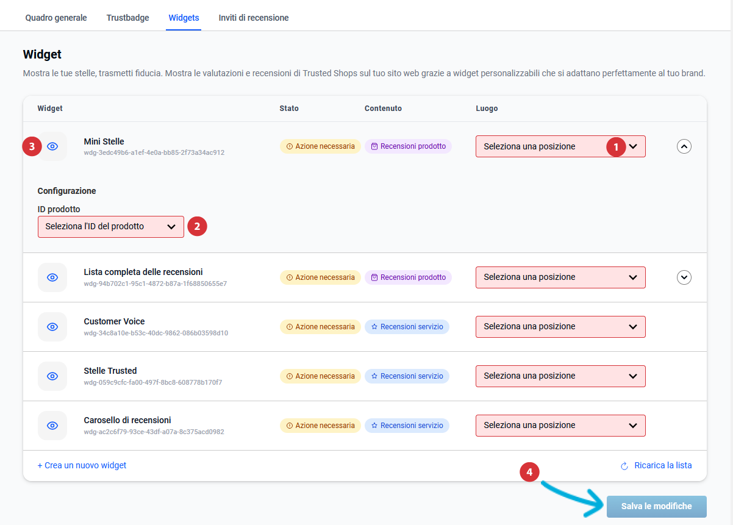Select a position for Stelle Trusted widget
This screenshot has height=525, width=733.
click(560, 376)
